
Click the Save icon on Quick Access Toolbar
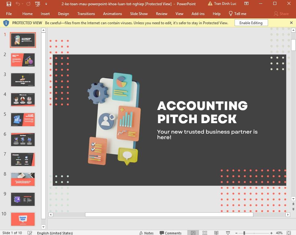click(x=9, y=4)
